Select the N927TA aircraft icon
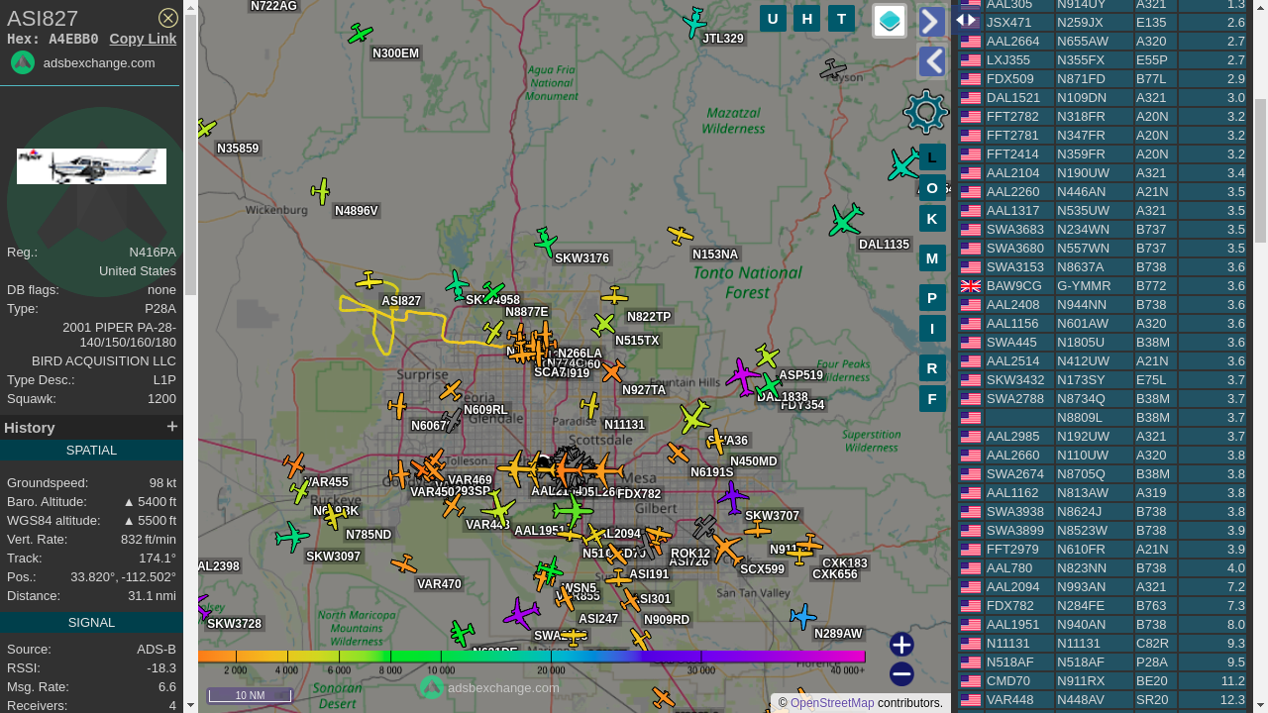 612,371
